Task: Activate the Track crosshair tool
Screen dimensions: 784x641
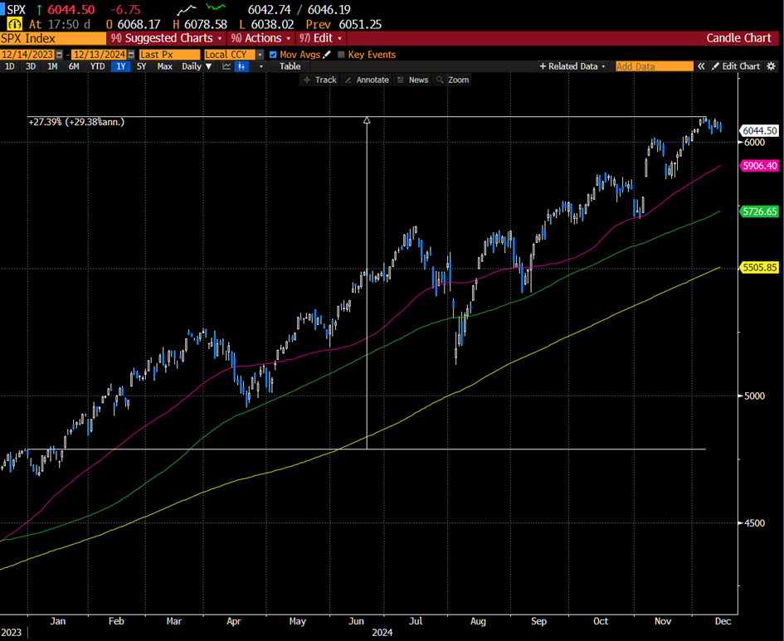Action: pyautogui.click(x=320, y=80)
